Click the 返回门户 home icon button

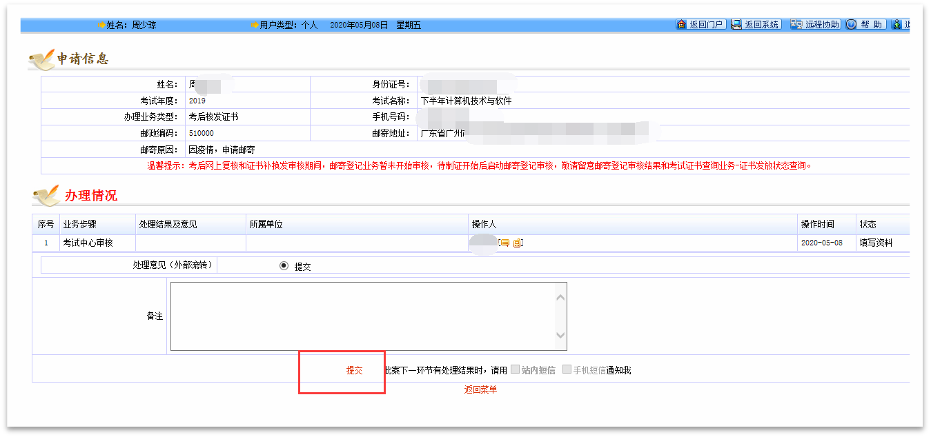[x=700, y=25]
